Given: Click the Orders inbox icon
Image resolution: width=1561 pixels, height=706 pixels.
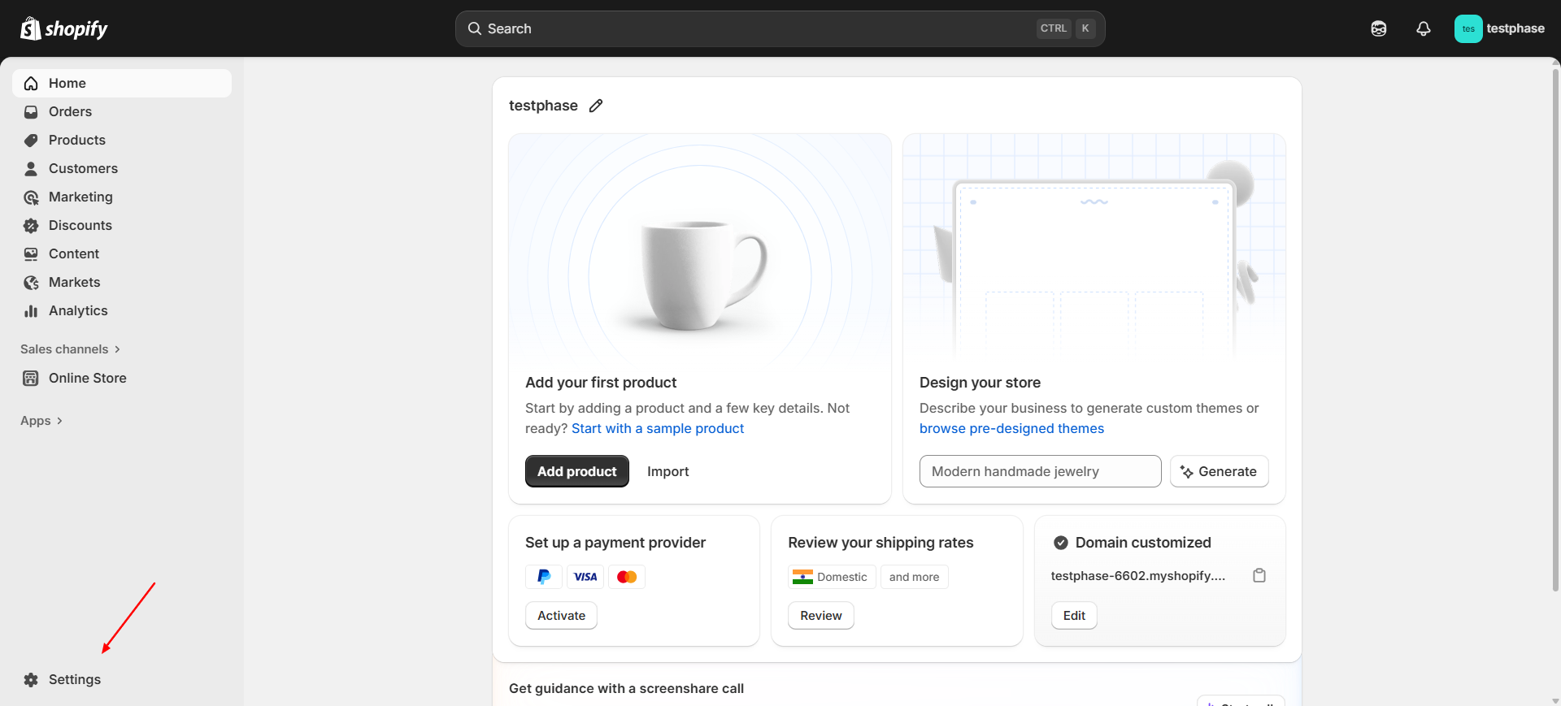Looking at the screenshot, I should (x=31, y=112).
